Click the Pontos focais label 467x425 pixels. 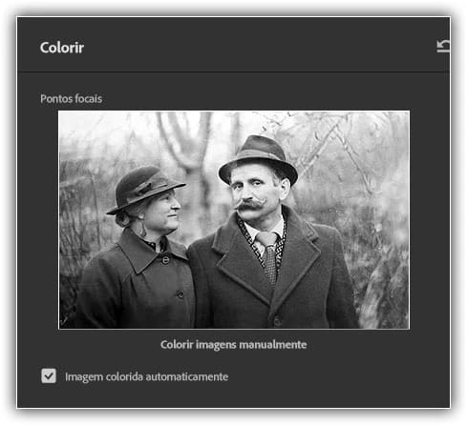point(71,99)
